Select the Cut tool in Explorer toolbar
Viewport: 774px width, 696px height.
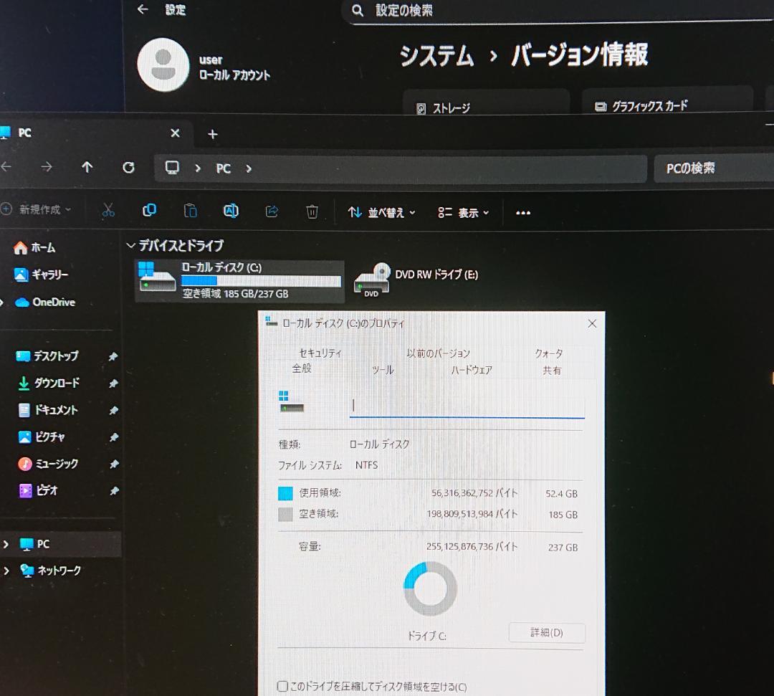pyautogui.click(x=108, y=211)
